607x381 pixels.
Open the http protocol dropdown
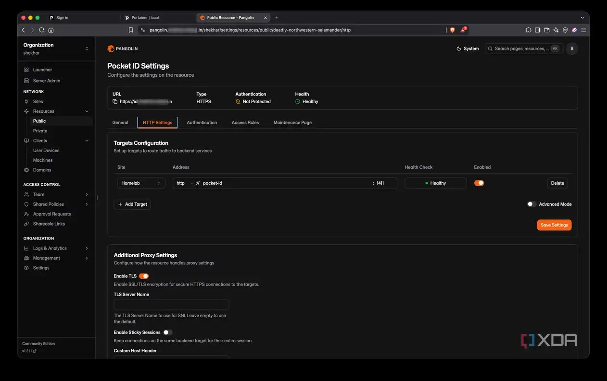point(185,183)
